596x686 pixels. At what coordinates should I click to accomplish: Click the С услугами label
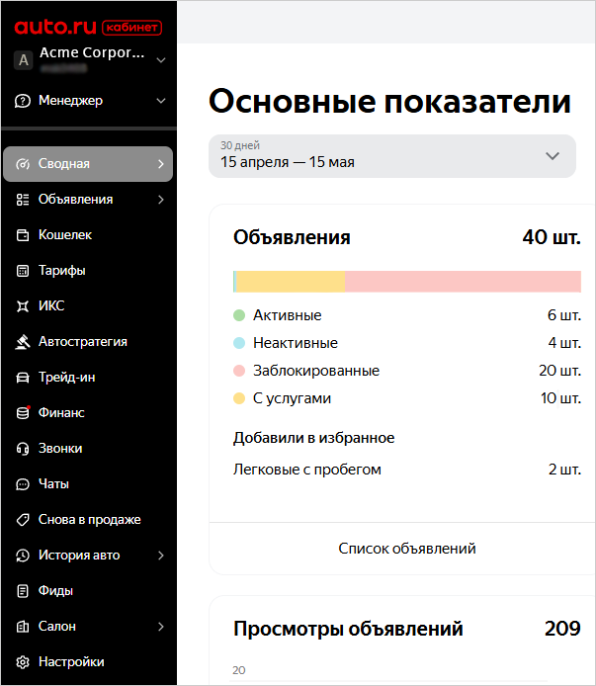pyautogui.click(x=292, y=398)
